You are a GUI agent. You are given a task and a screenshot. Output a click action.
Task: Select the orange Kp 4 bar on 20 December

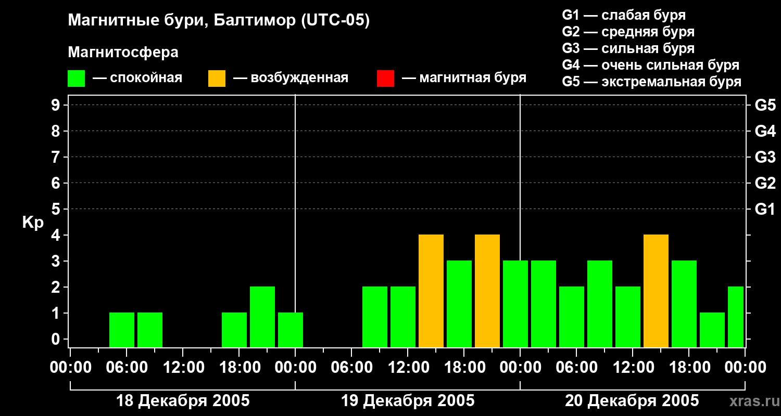(656, 291)
